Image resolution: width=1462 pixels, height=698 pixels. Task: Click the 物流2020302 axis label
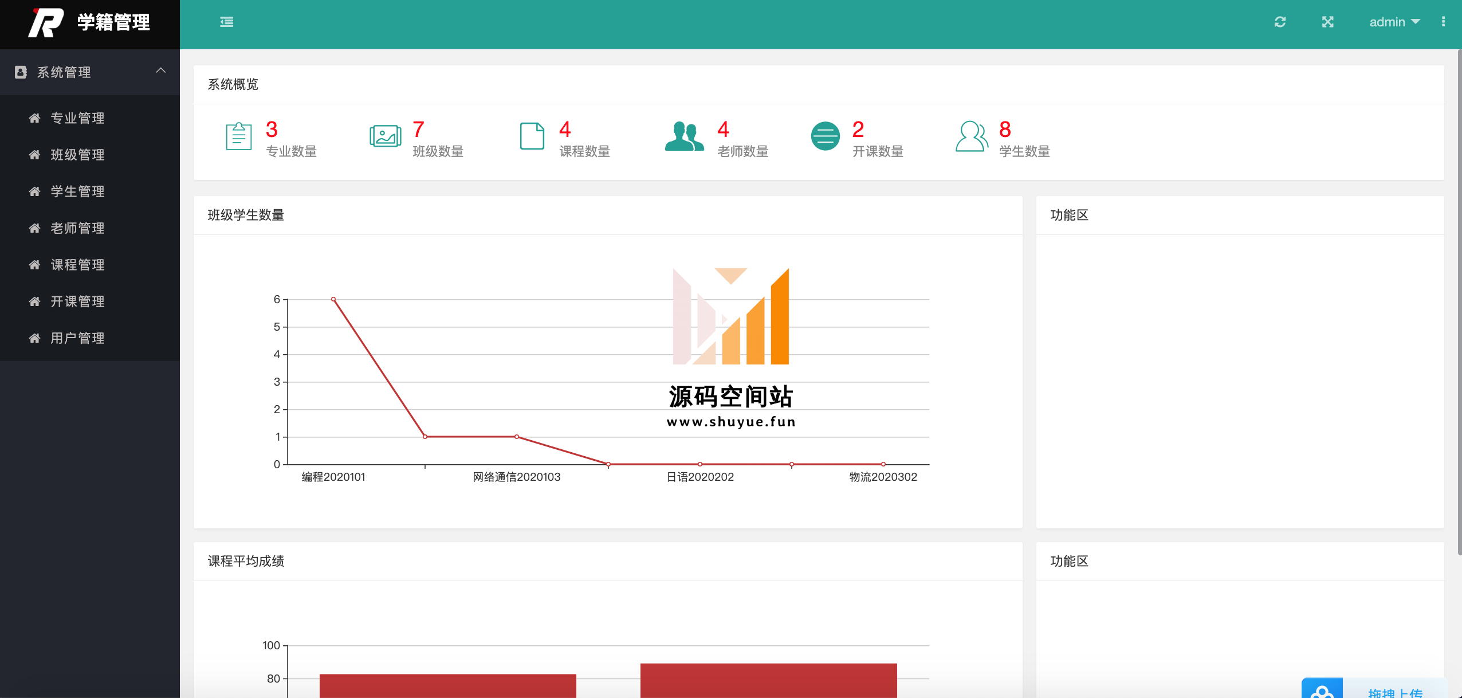(x=883, y=477)
